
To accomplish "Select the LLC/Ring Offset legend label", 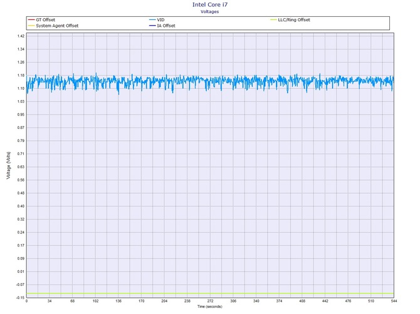I will 293,20.
